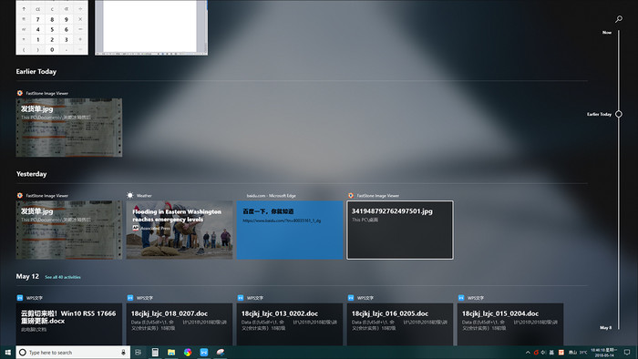638x359 pixels.
Task: Open the Windows Start menu
Action: [7, 352]
